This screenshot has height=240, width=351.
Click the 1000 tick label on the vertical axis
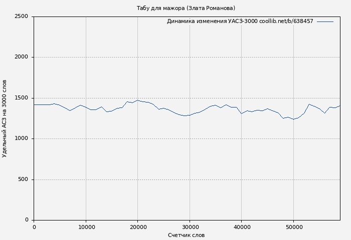coord(21,139)
